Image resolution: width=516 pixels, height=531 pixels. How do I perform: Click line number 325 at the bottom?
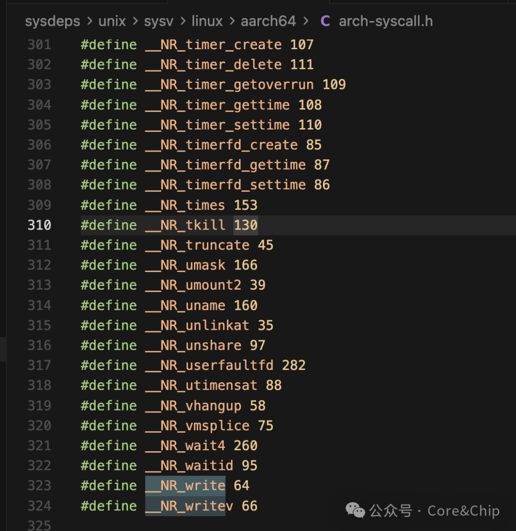(x=39, y=524)
